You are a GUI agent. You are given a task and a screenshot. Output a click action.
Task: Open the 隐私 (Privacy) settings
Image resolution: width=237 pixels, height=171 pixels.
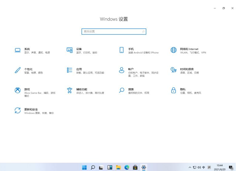(183, 89)
